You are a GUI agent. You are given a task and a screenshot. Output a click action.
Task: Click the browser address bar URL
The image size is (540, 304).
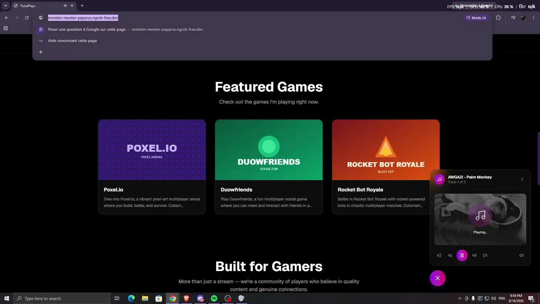point(83,18)
